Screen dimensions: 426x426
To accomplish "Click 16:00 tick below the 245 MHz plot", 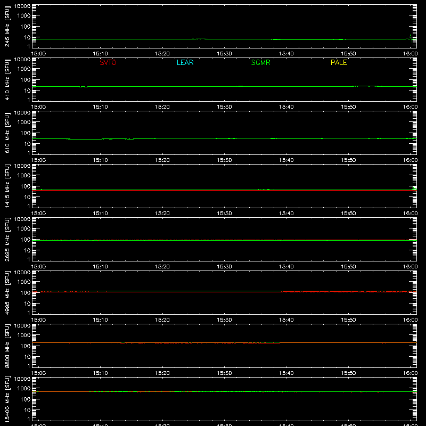I will point(410,54).
